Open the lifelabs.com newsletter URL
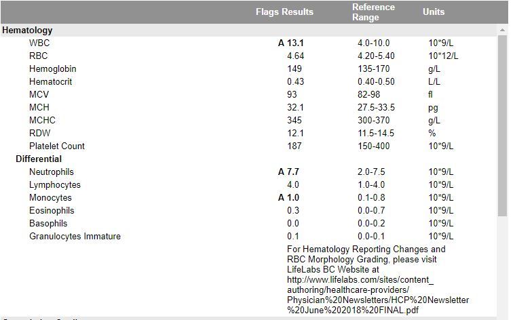515x320 pixels. tap(378, 295)
